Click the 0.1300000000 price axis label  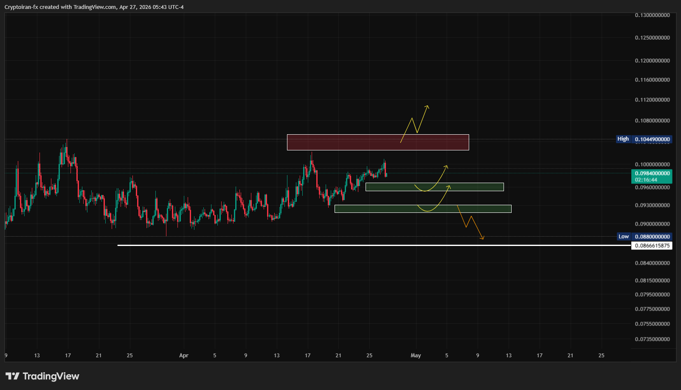pyautogui.click(x=652, y=15)
